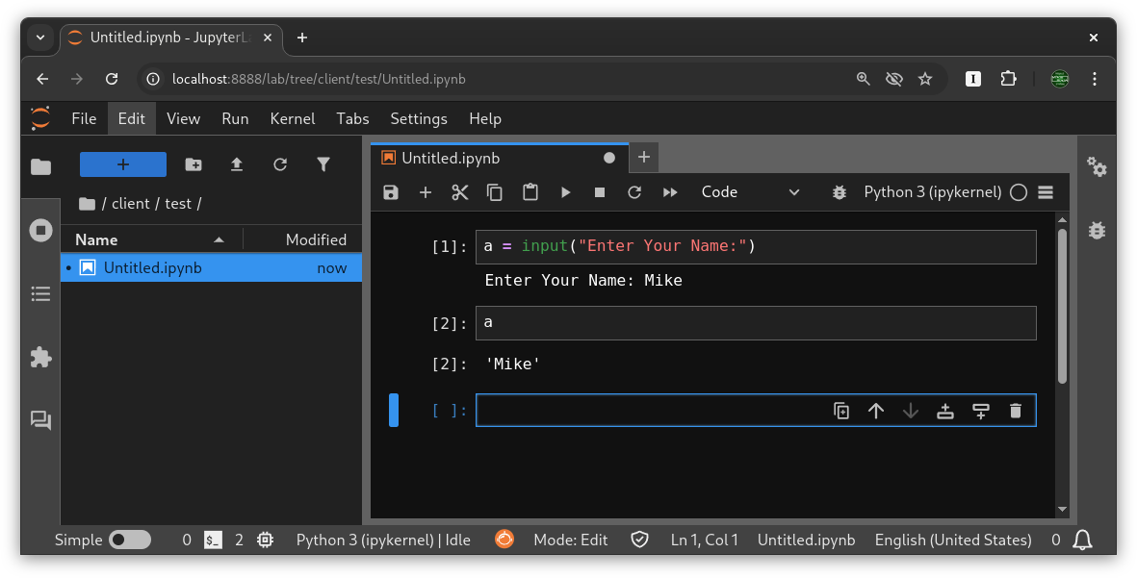Click Ln 1, Col 1 in status bar
This screenshot has width=1137, height=578.
click(704, 540)
